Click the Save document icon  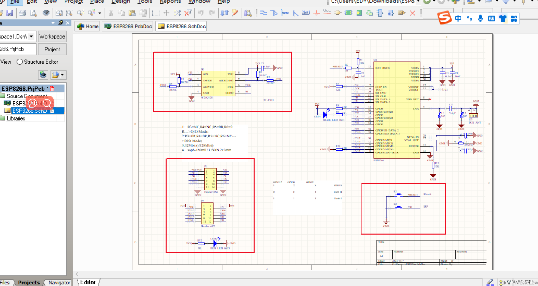[x=10, y=13]
